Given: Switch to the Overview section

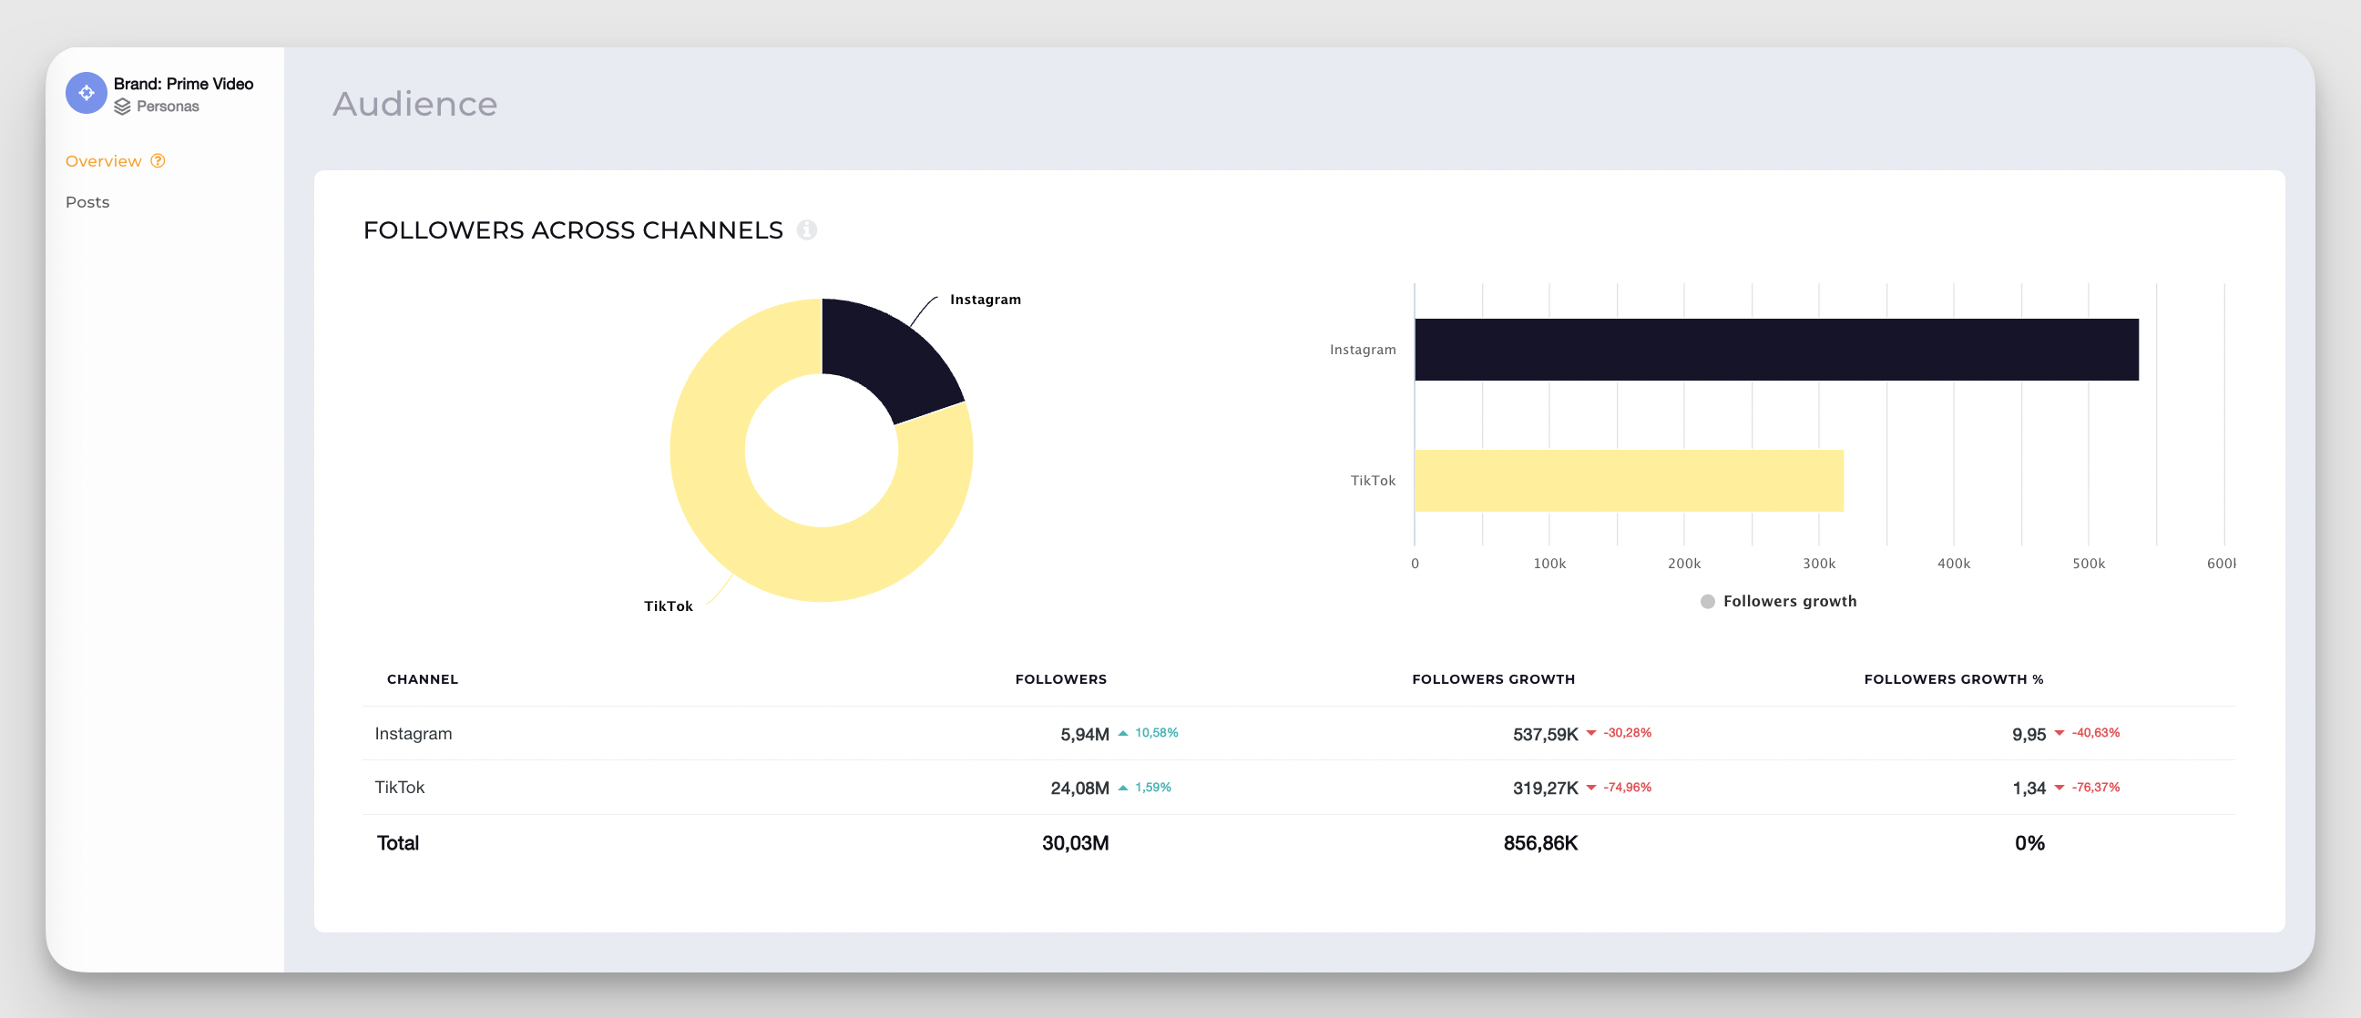Looking at the screenshot, I should [x=104, y=160].
